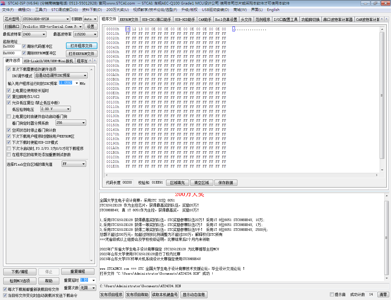
Task: Toggle 下次下载时使能USB-ISP模式
Action: coord(9,142)
